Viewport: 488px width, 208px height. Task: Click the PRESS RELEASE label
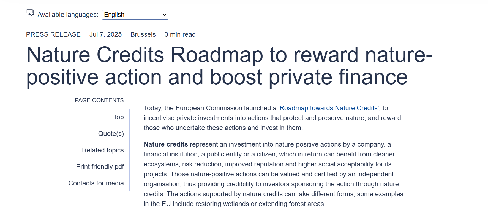[53, 34]
